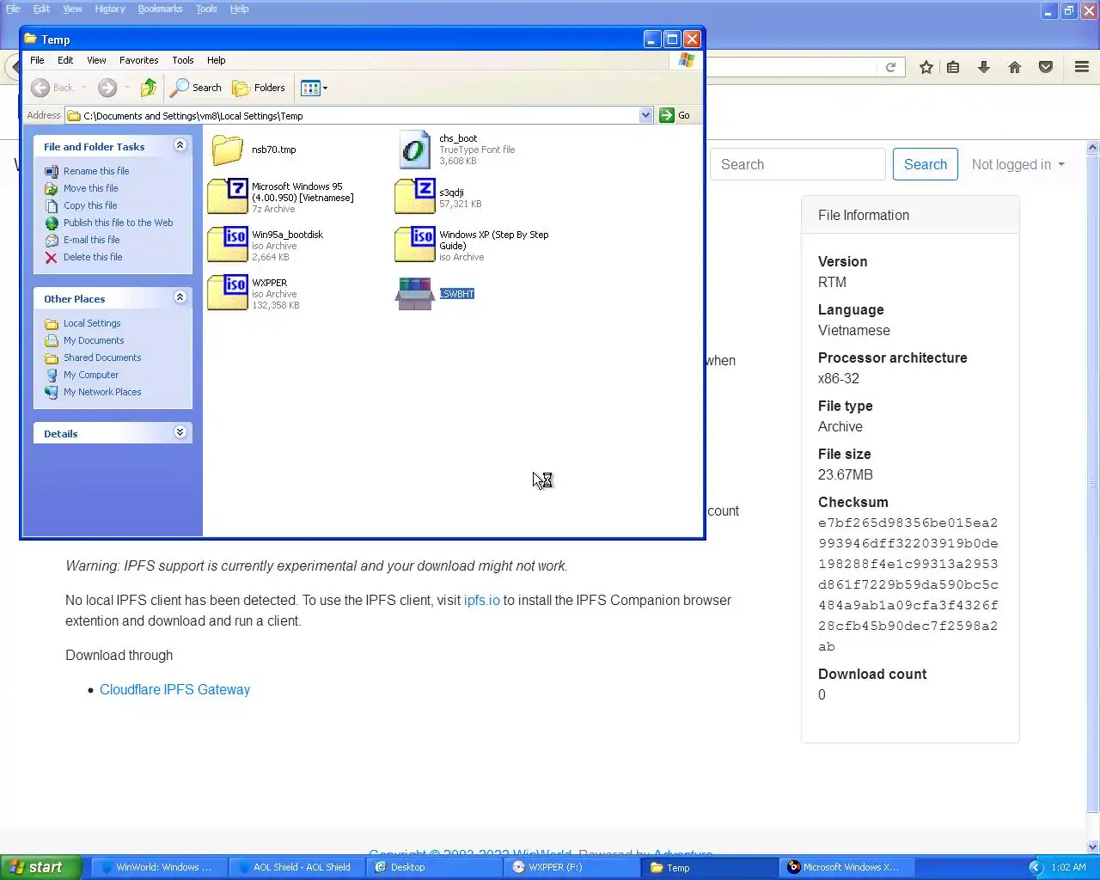Reload the page in the browser
This screenshot has width=1100, height=880.
tap(891, 67)
